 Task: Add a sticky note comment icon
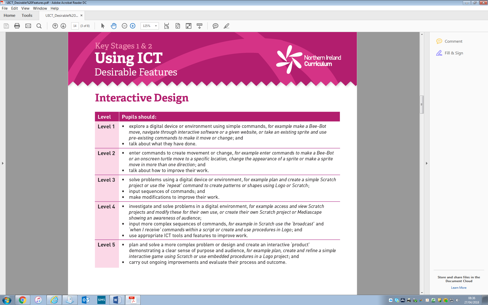coord(215,26)
